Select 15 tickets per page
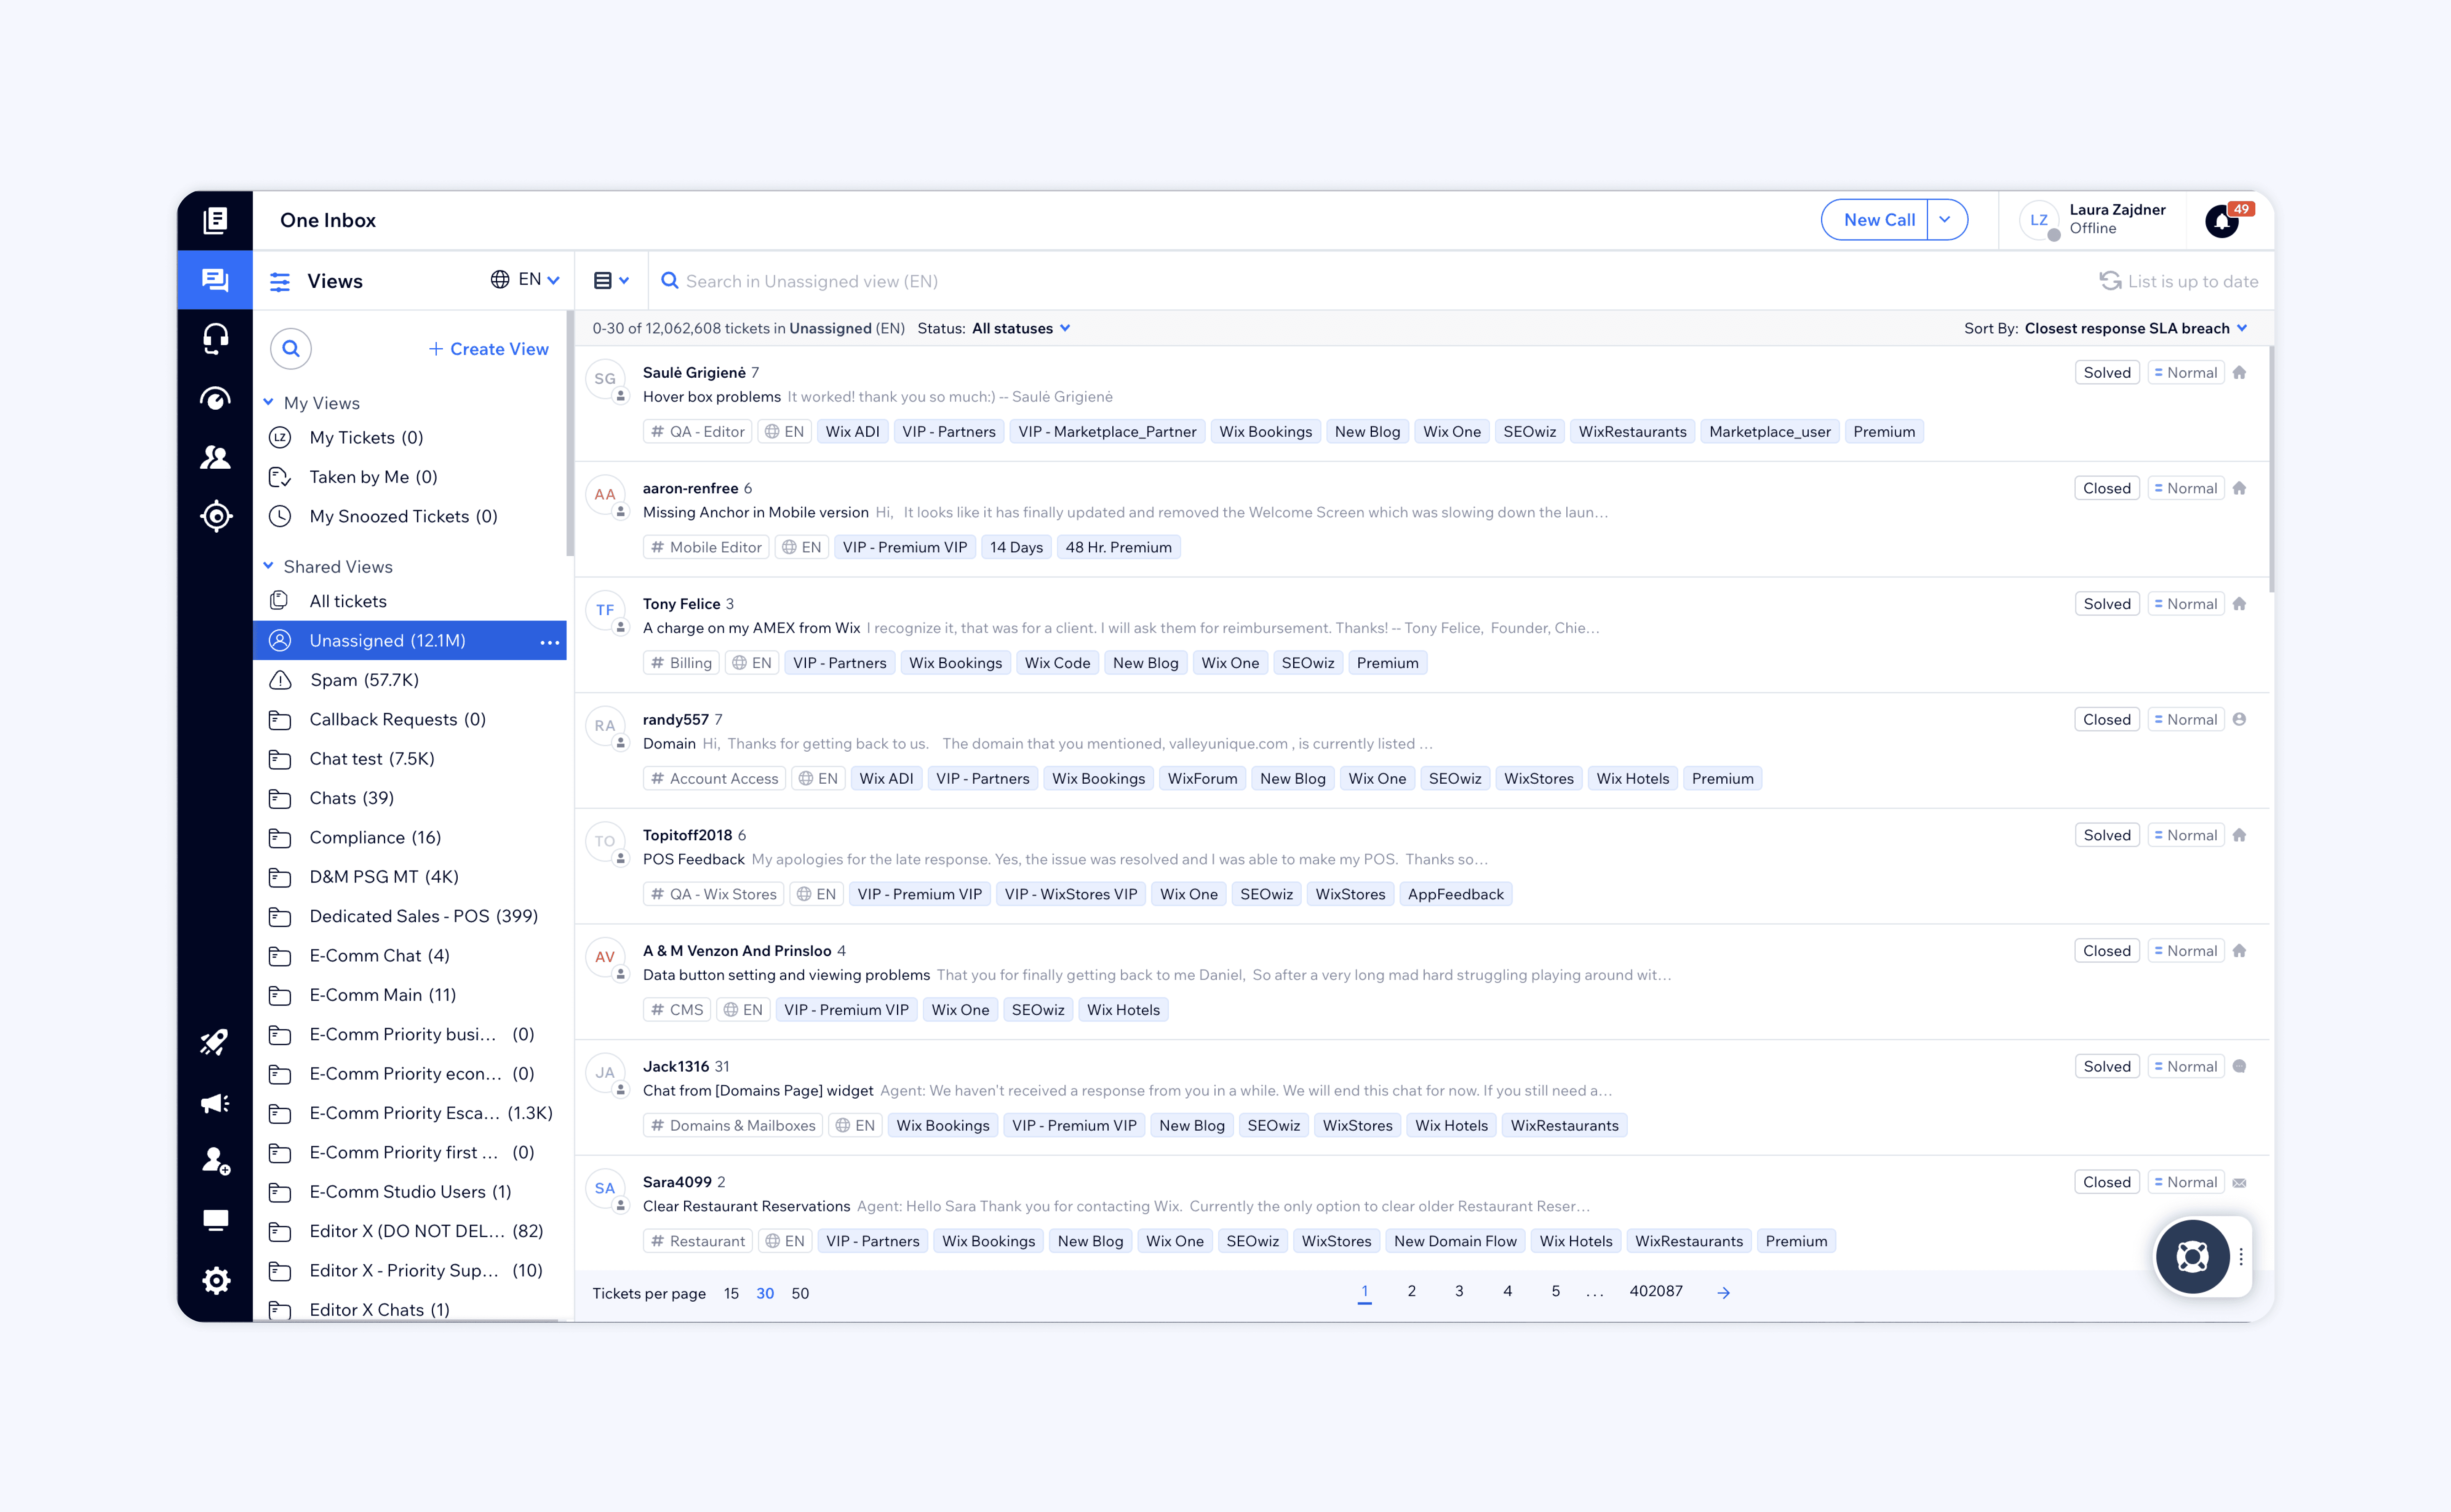Viewport: 2451px width, 1512px height. pos(731,1293)
